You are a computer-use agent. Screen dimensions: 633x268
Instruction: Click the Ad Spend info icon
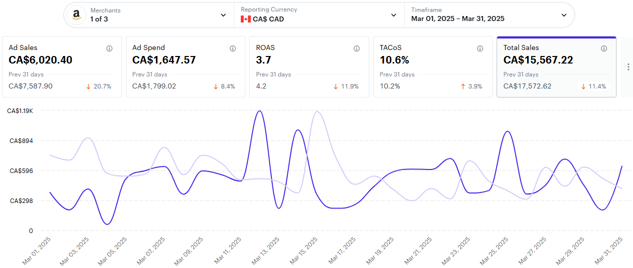(233, 48)
